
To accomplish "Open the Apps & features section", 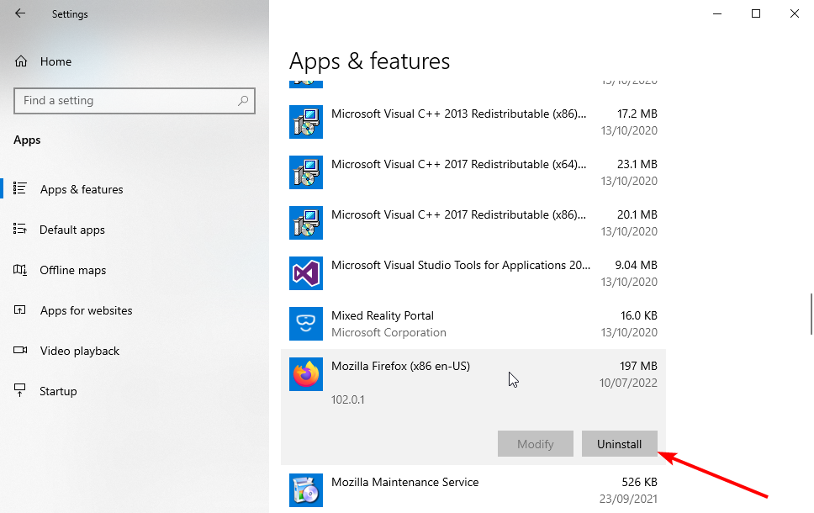I will coord(82,189).
